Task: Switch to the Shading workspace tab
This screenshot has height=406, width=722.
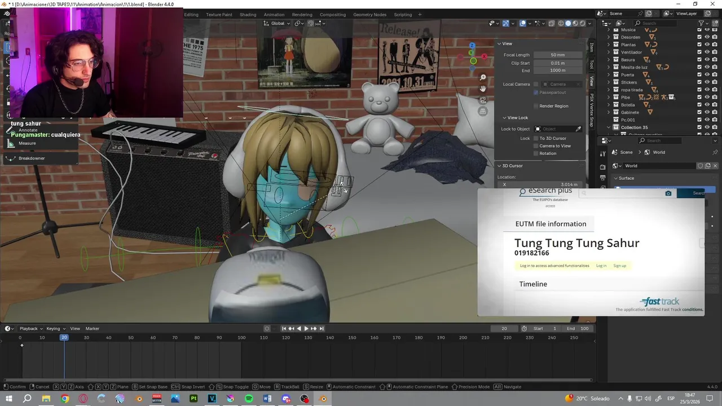Action: pyautogui.click(x=248, y=15)
